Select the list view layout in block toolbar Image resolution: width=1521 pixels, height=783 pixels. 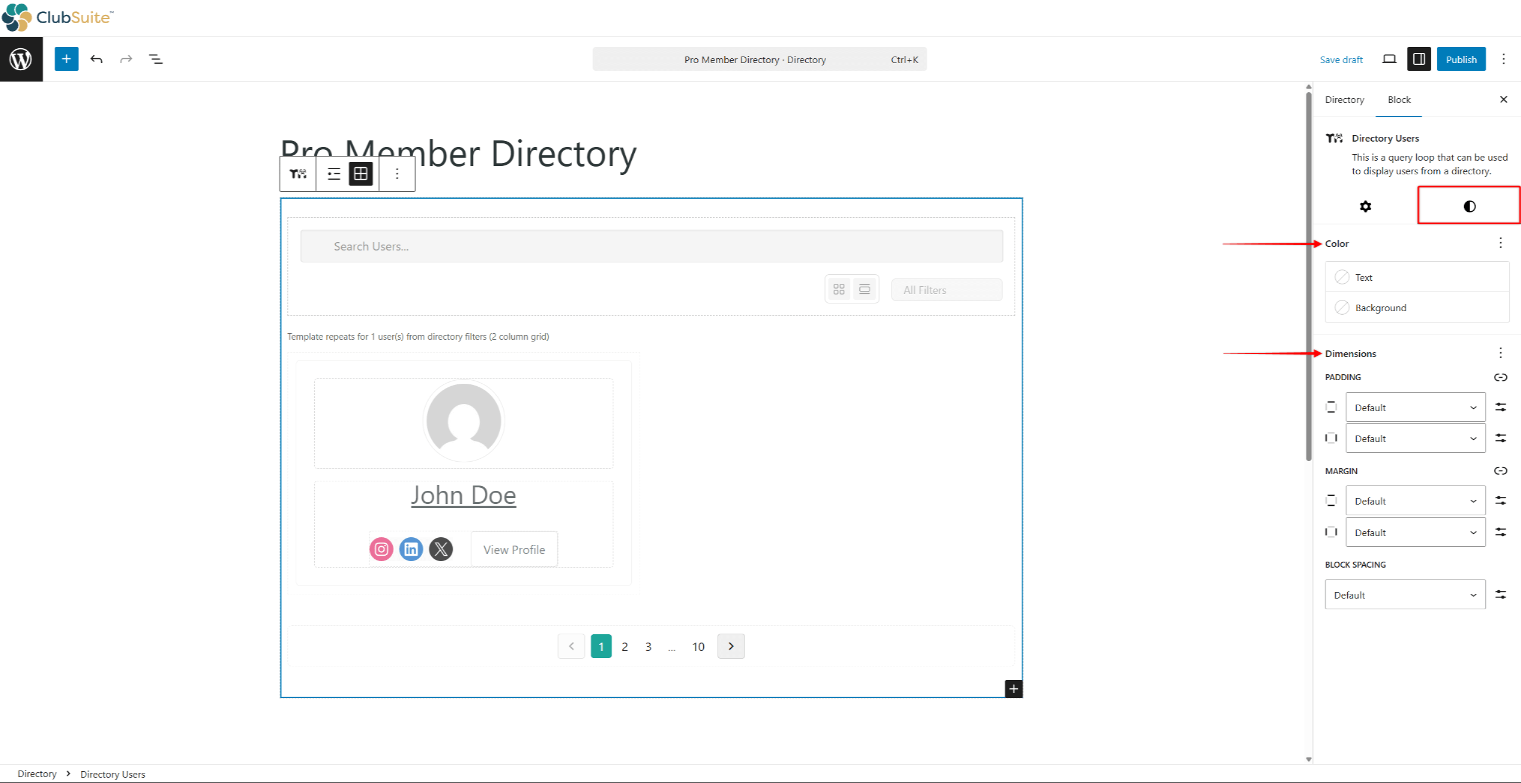(x=334, y=174)
